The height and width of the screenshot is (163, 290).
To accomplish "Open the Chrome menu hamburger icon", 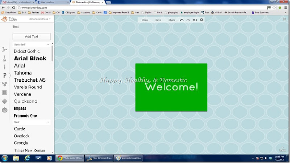I will (286, 8).
